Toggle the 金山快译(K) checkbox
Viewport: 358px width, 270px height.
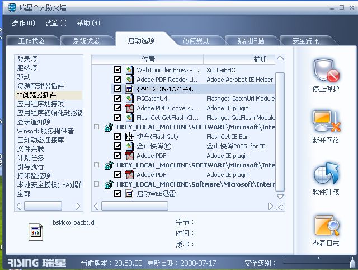[117, 146]
